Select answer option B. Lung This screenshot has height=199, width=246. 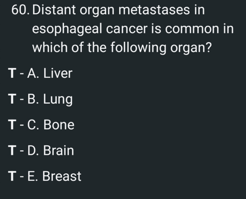tap(50, 99)
